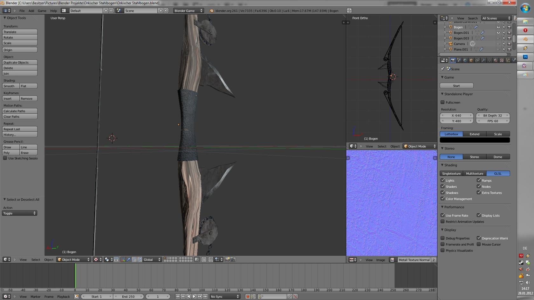Enable the Fullscreen checkbox
Screen dimensions: 534x300
pyautogui.click(x=442, y=102)
